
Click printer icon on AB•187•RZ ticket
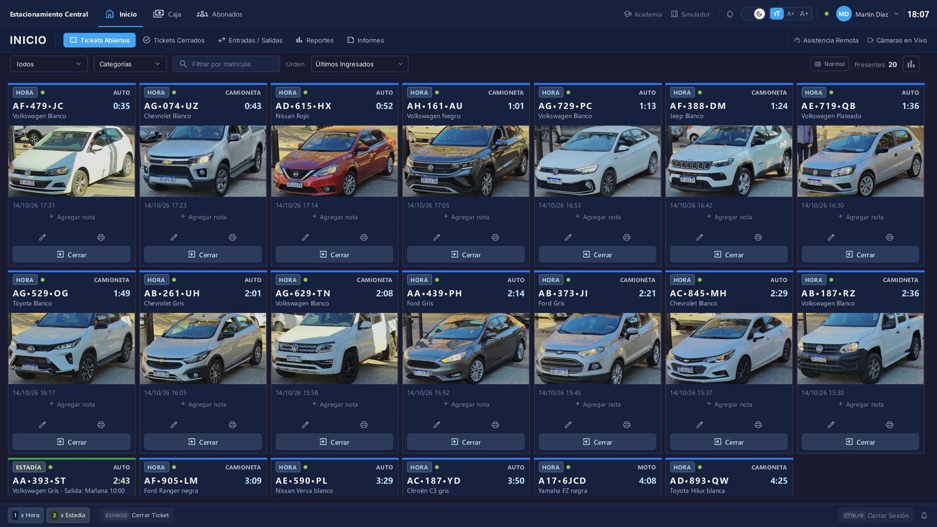point(890,425)
